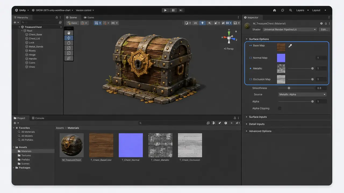This screenshot has width=344, height=193.
Task: Select the Move tool
Action: (x=69, y=38)
